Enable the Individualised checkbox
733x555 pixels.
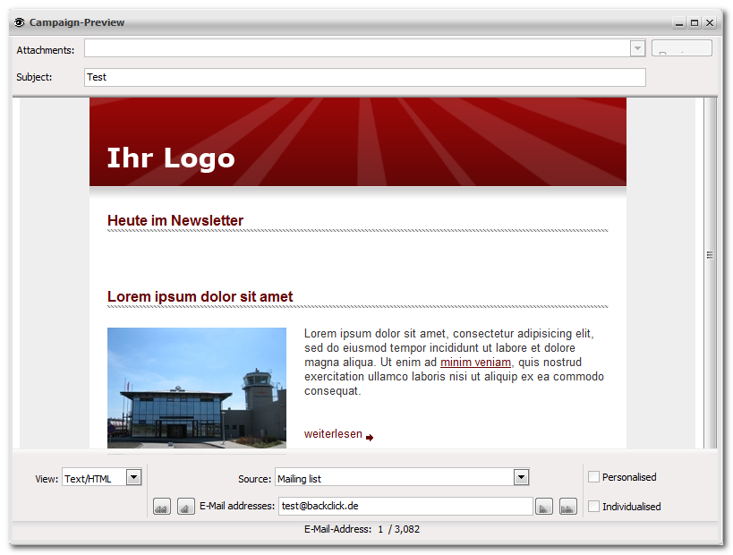(593, 507)
